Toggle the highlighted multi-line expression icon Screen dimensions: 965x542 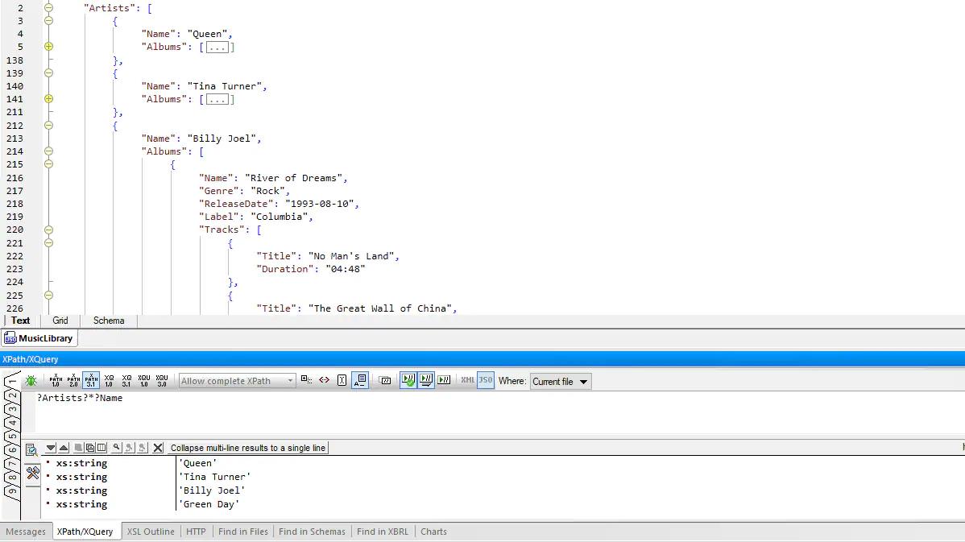click(360, 380)
